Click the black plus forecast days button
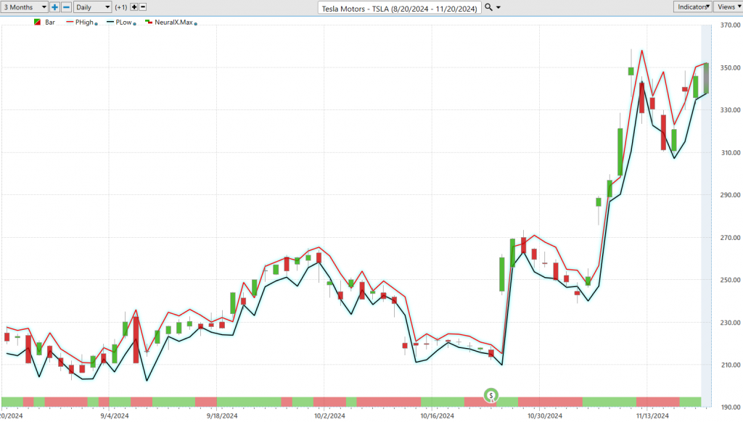 point(134,7)
